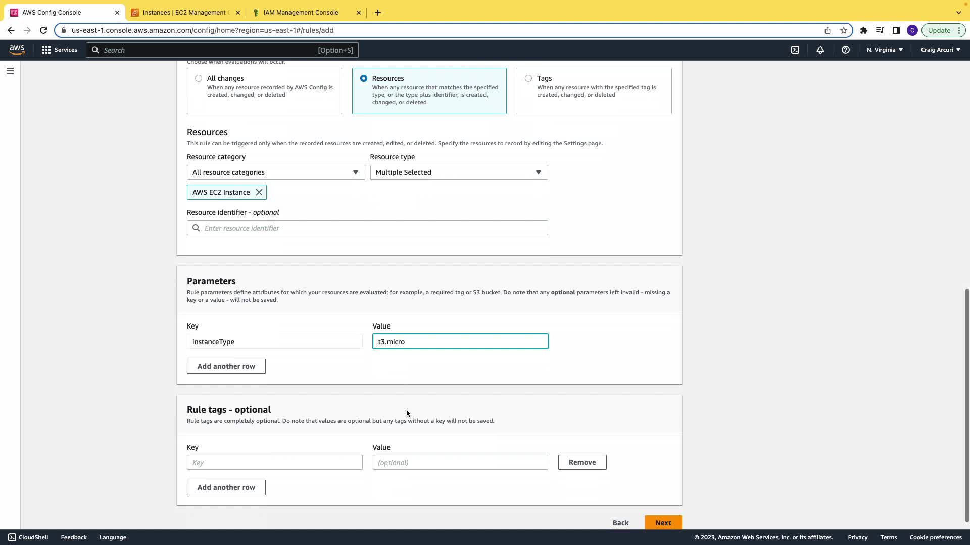Image resolution: width=970 pixels, height=545 pixels.
Task: Remove the AWS EC2 Instance tag chip
Action: 259,192
